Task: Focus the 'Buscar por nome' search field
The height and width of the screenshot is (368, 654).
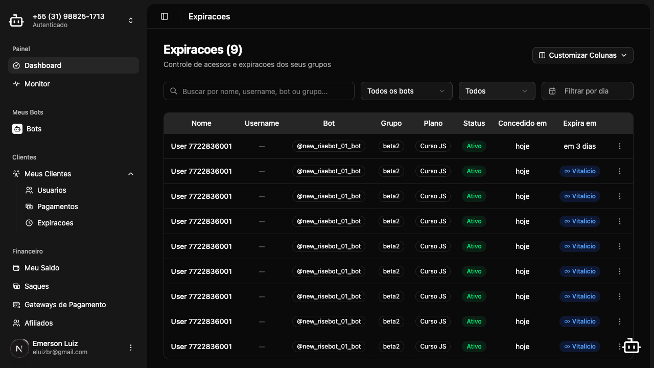Action: (259, 91)
